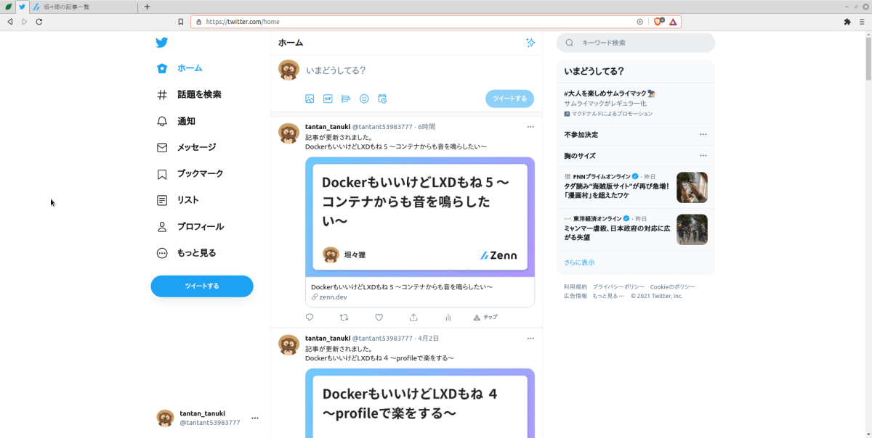Select the Twitter browser tab
This screenshot has height=438, width=872.
coord(22,7)
